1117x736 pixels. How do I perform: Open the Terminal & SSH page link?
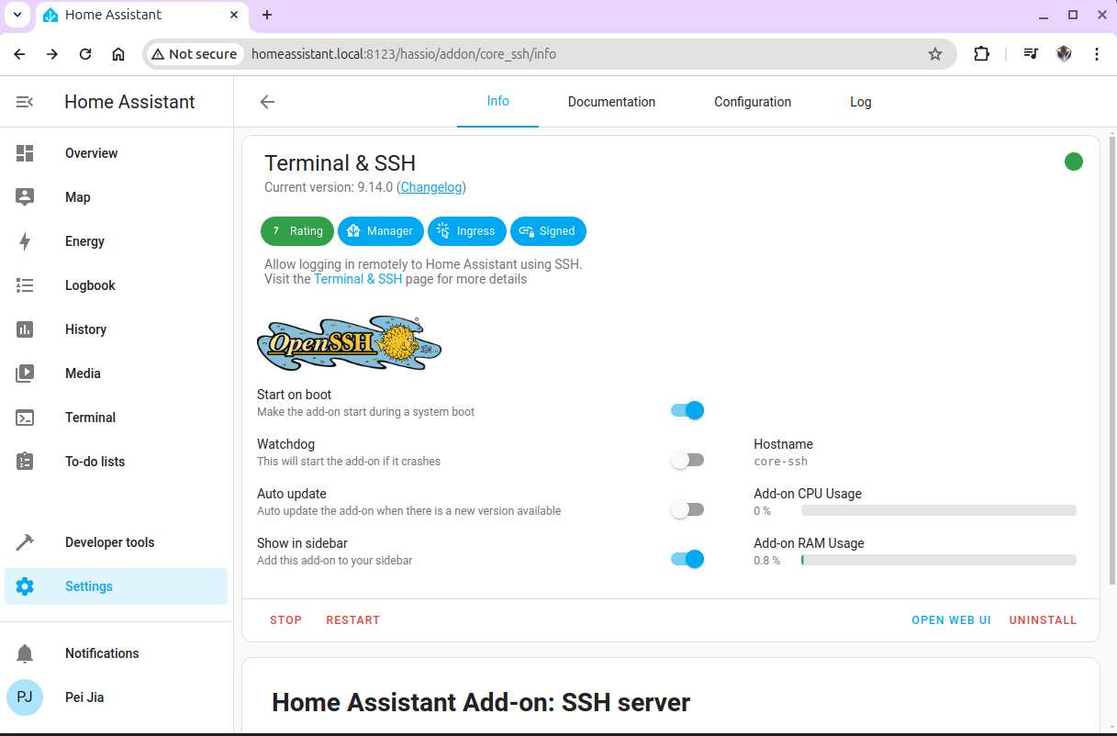(x=358, y=279)
